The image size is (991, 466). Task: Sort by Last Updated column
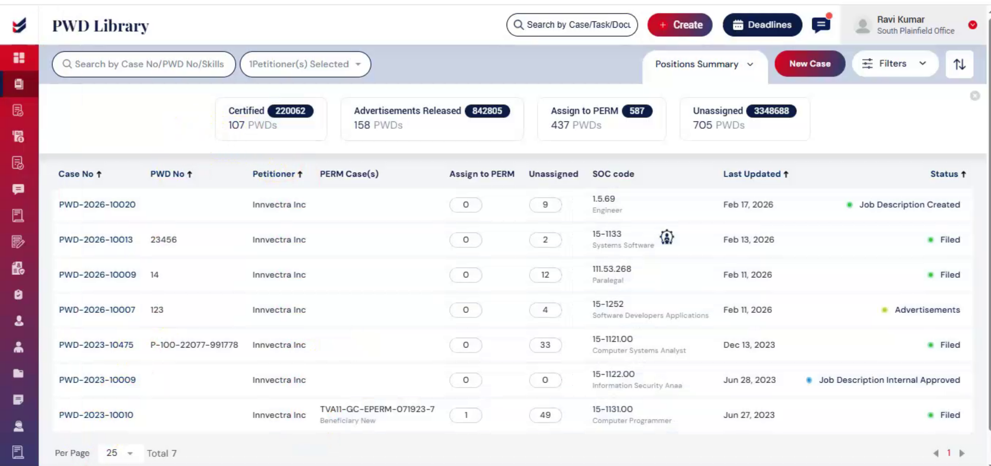pos(756,174)
